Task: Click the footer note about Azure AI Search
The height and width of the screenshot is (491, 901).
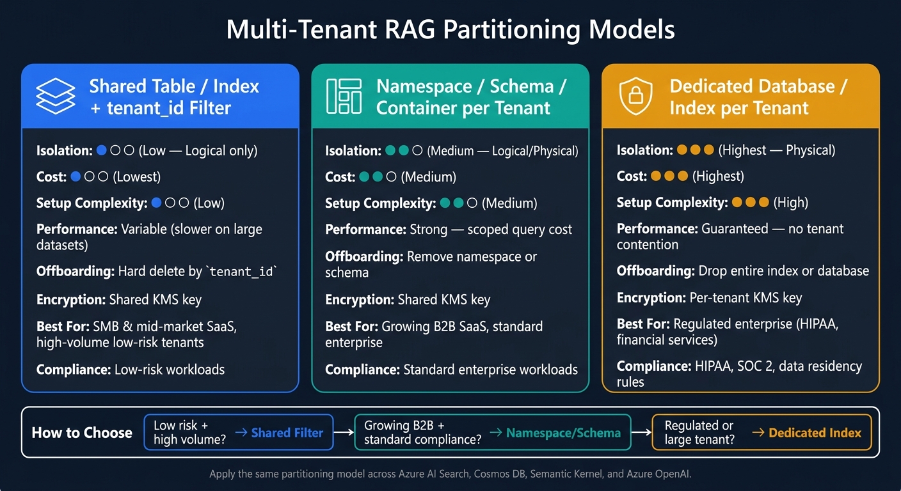Action: coord(450,474)
